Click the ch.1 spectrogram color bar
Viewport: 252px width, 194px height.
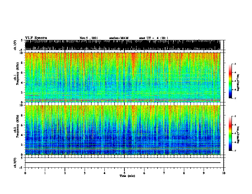pyautogui.click(x=230, y=81)
